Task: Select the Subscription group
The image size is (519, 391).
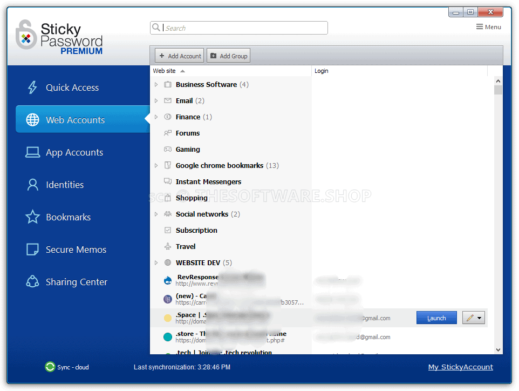Action: click(x=196, y=230)
